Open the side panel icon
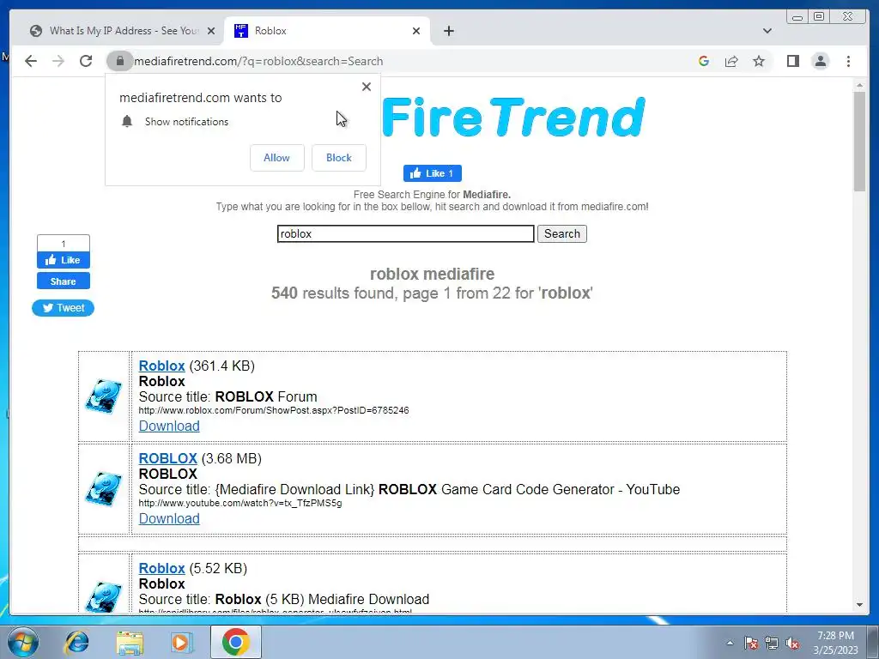879x659 pixels. 792,61
